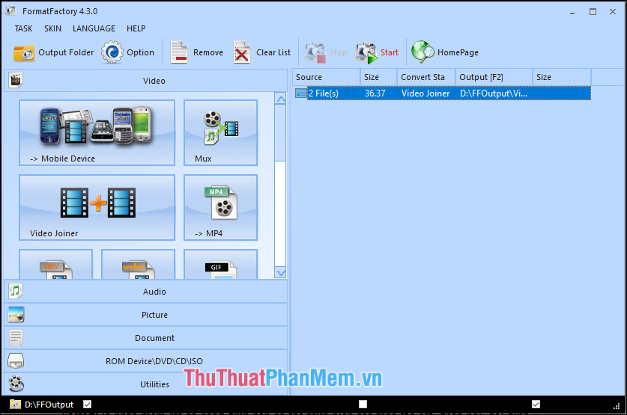Screen dimensions: 627x415
Task: Click the last Size column header
Action: 562,77
